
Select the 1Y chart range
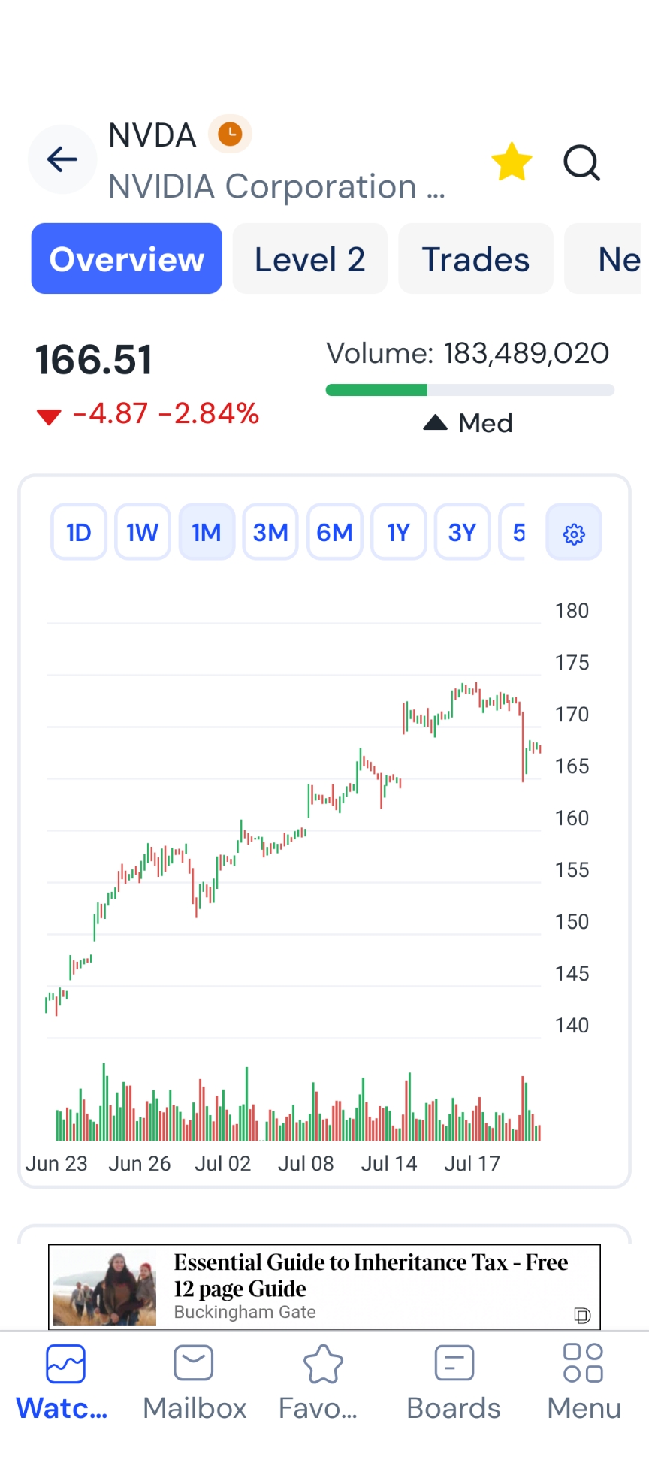(398, 533)
